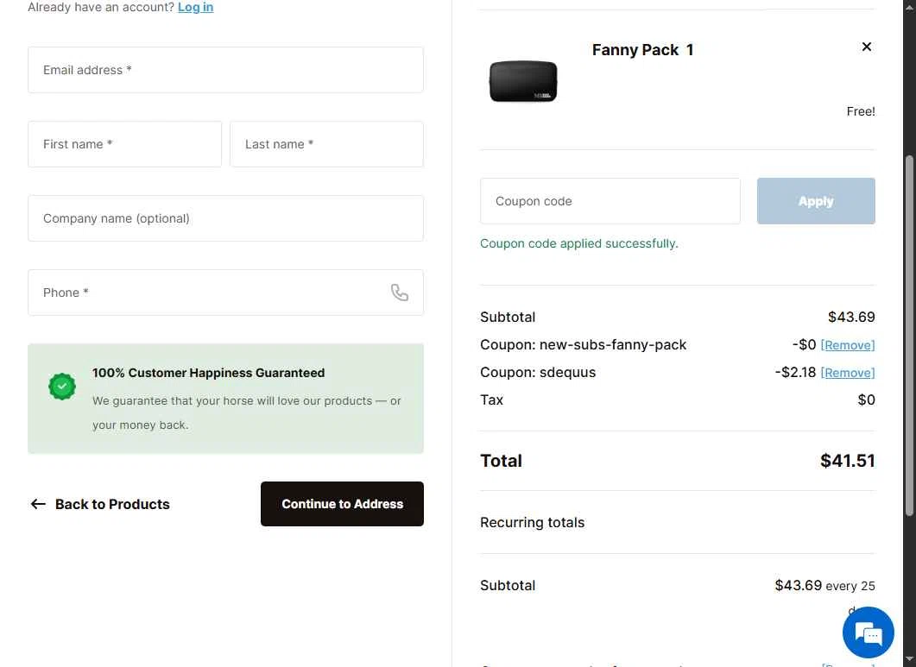Image resolution: width=916 pixels, height=667 pixels.
Task: Remove the sdequus coupon
Action: pos(848,373)
